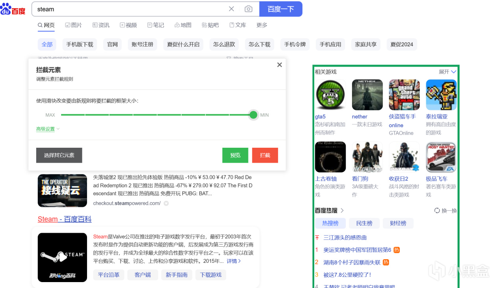Image resolution: width=504 pixels, height=288 pixels.
Task: Click the 新手指南 tag
Action: [176, 275]
